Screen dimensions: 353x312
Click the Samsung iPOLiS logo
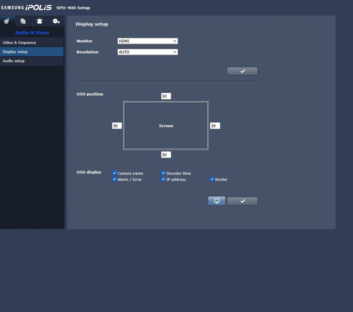click(26, 7)
